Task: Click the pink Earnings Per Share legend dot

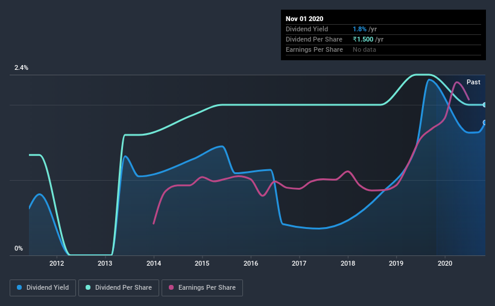Action: [x=171, y=287]
